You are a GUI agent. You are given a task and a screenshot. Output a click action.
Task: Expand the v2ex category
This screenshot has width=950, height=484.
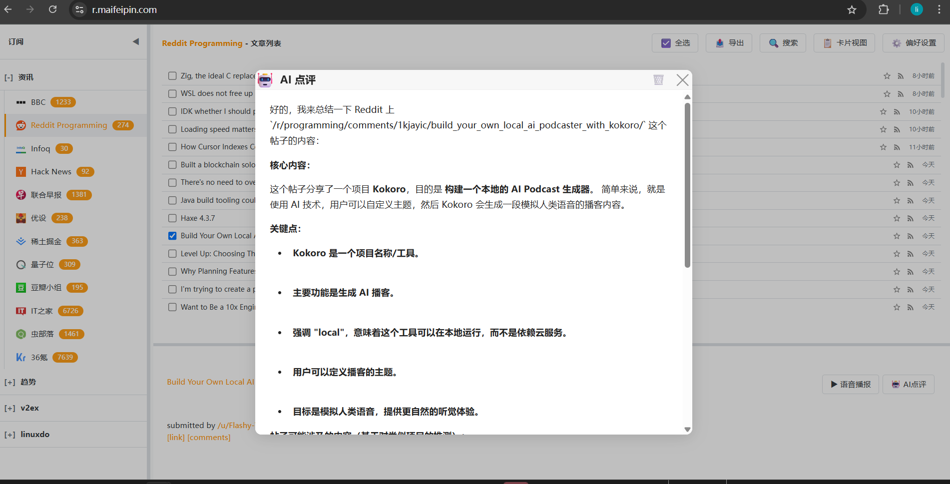tap(9, 408)
